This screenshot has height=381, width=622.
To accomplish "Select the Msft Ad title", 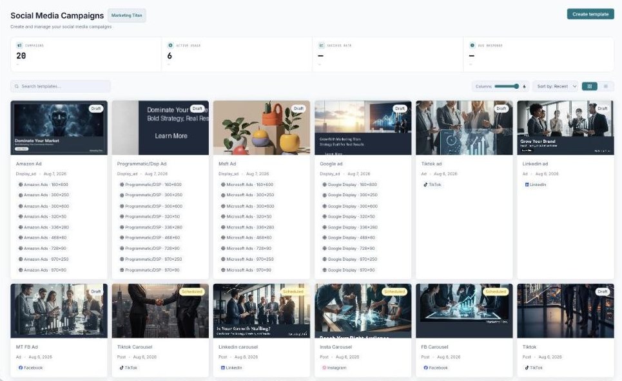I will (x=227, y=163).
